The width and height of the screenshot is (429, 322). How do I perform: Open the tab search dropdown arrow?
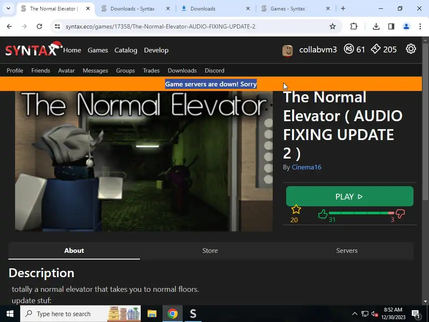pos(8,8)
